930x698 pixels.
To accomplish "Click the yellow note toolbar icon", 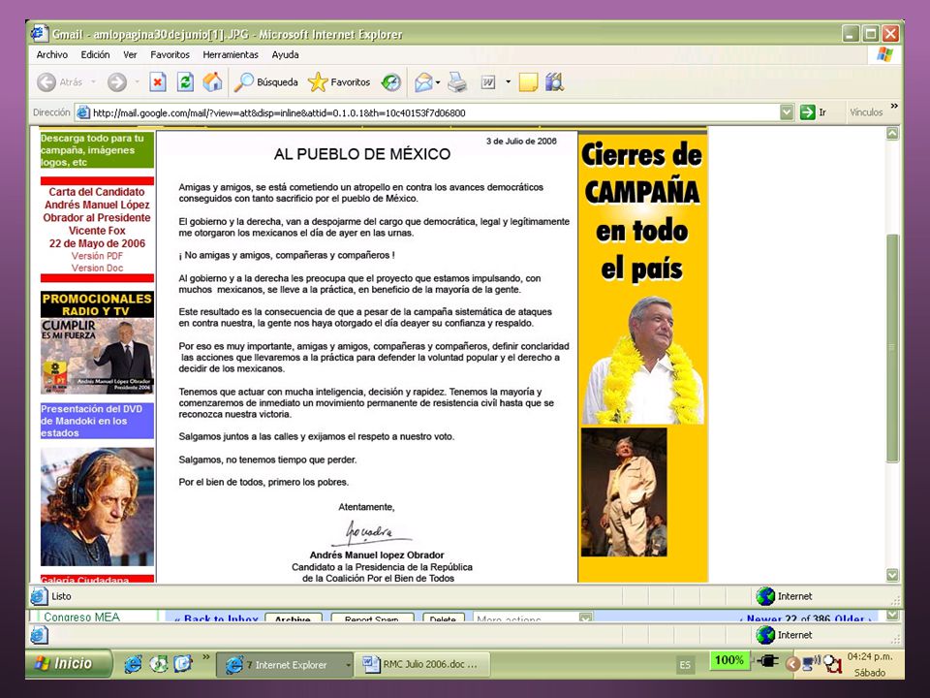I will click(x=528, y=81).
